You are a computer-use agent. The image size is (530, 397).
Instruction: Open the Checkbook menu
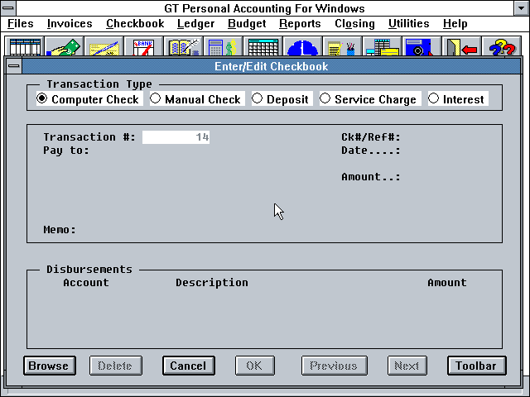point(135,24)
